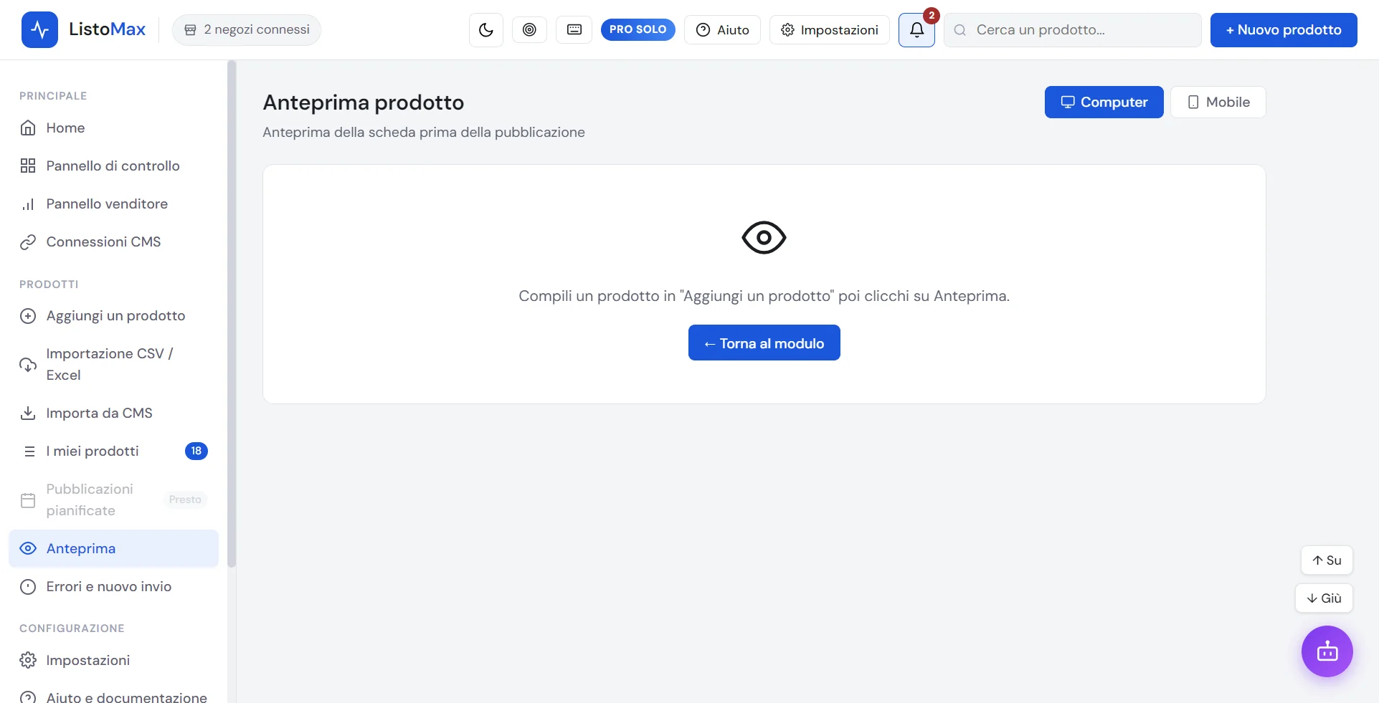This screenshot has height=703, width=1379.
Task: Click the ListoMax logo icon
Action: 39,29
